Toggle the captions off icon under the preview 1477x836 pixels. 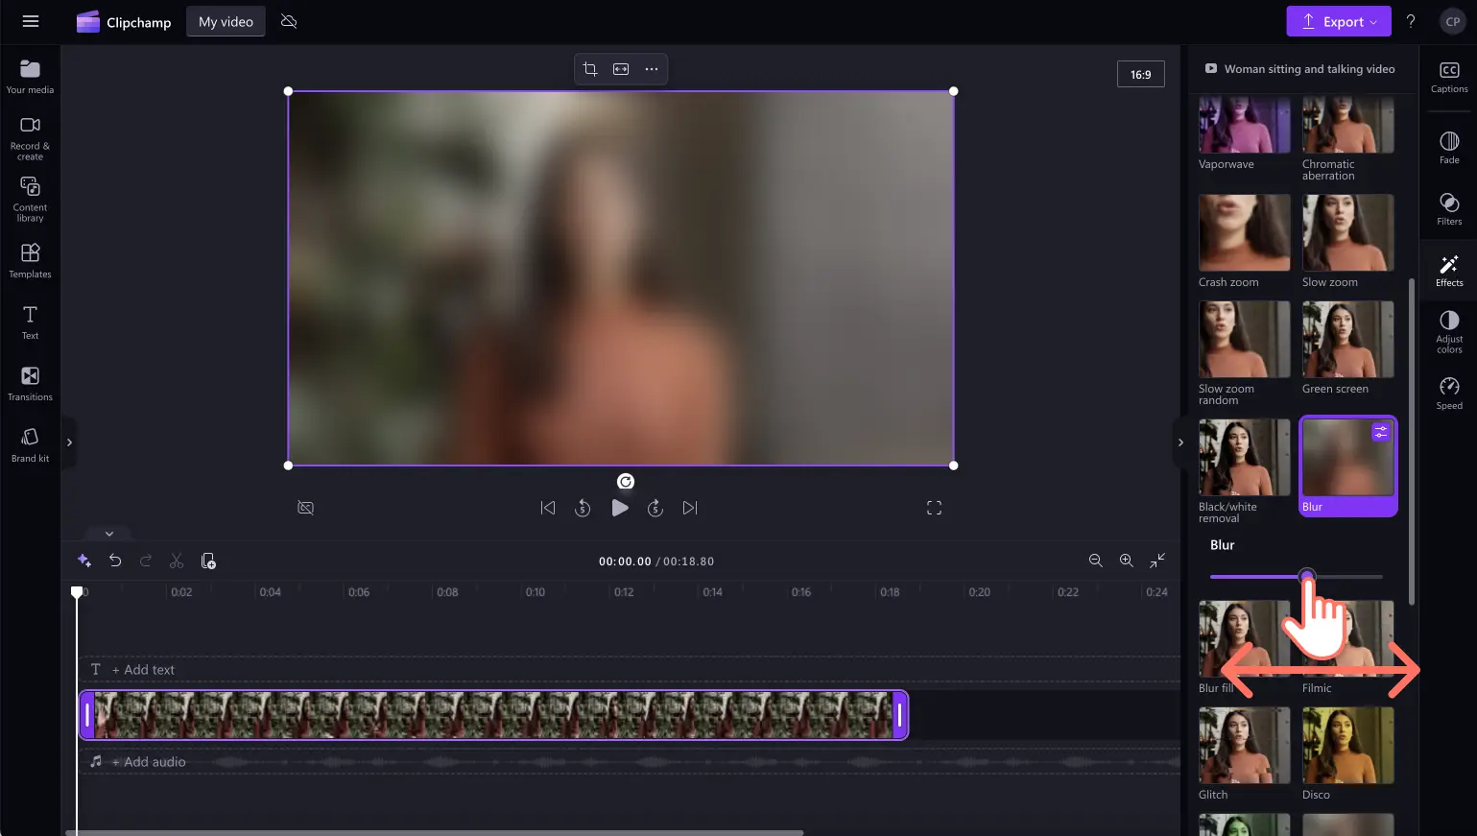tap(306, 508)
